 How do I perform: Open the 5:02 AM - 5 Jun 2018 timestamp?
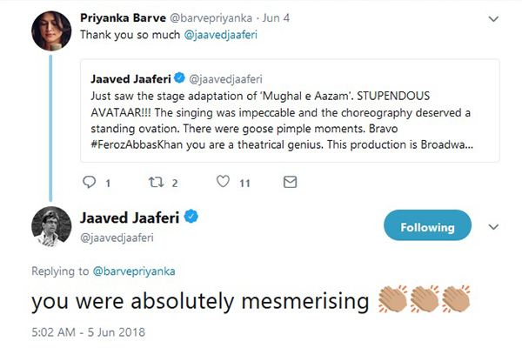pos(88,332)
